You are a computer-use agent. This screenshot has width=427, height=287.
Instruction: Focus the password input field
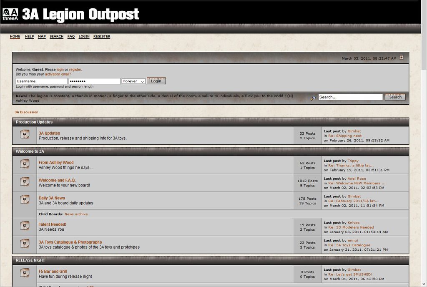tap(95, 81)
